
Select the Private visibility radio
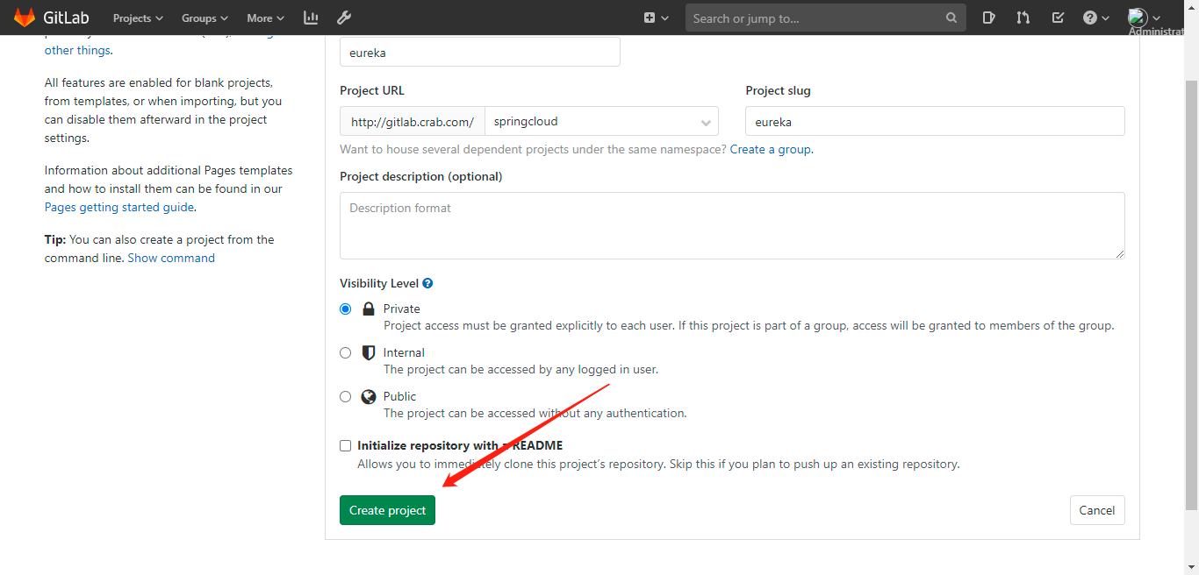[345, 309]
